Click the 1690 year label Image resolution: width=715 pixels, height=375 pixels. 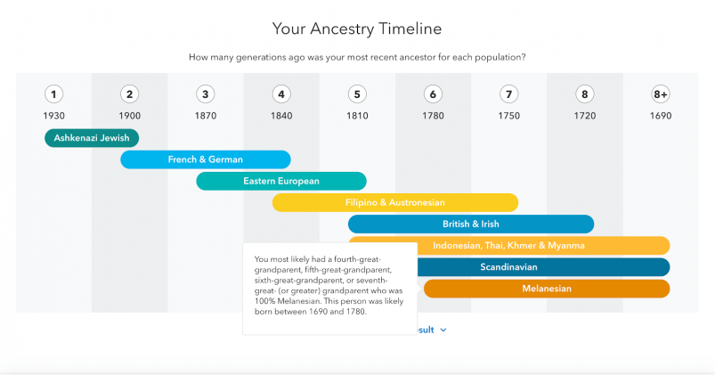point(661,116)
